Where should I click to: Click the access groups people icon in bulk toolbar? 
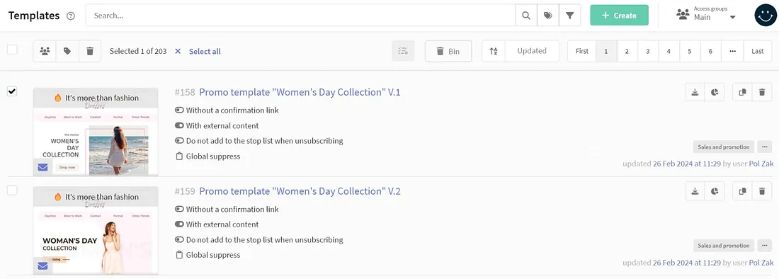coord(45,51)
